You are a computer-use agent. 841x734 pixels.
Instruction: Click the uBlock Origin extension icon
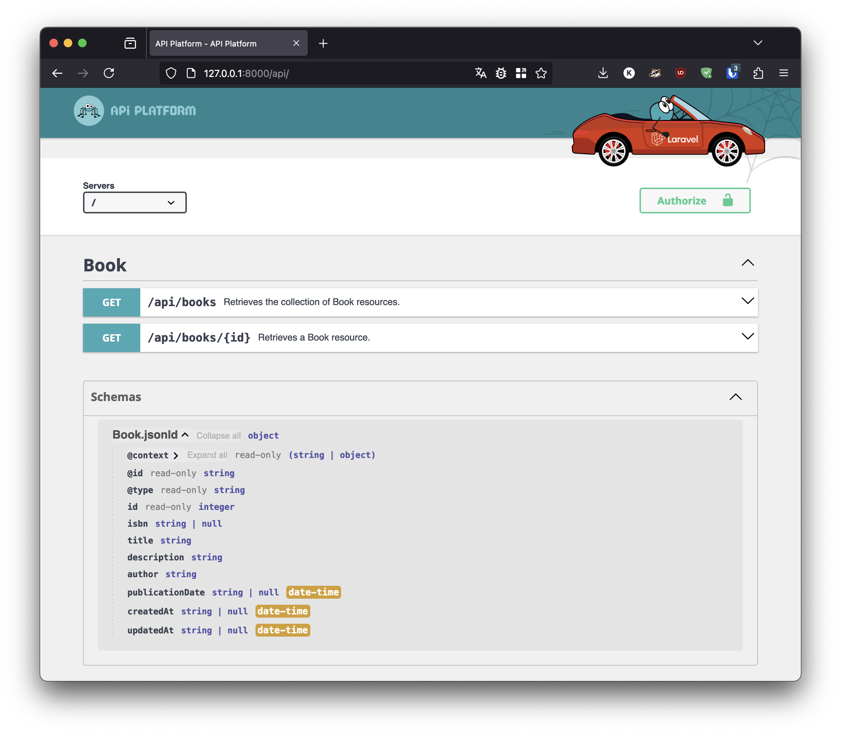click(679, 72)
